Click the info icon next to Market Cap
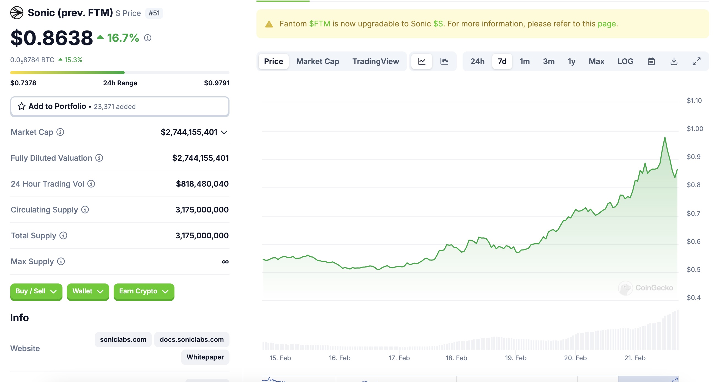Viewport: 716px width, 382px height. click(x=60, y=132)
